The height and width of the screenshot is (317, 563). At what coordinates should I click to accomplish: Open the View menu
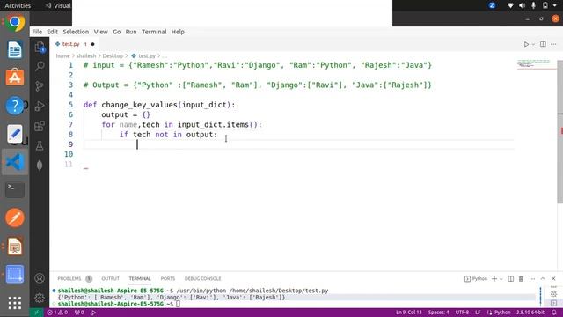tap(100, 32)
